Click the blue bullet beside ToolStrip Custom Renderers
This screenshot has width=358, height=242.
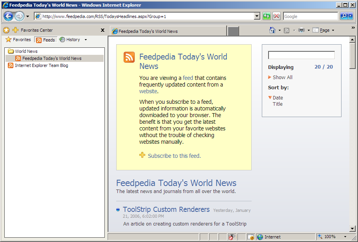tap(118, 209)
